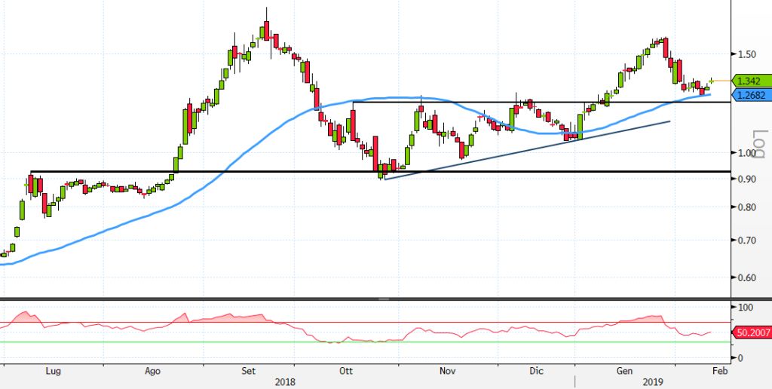This screenshot has height=389, width=772.
Task: Click the panel divider handle above RSI
Action: pyautogui.click(x=384, y=299)
